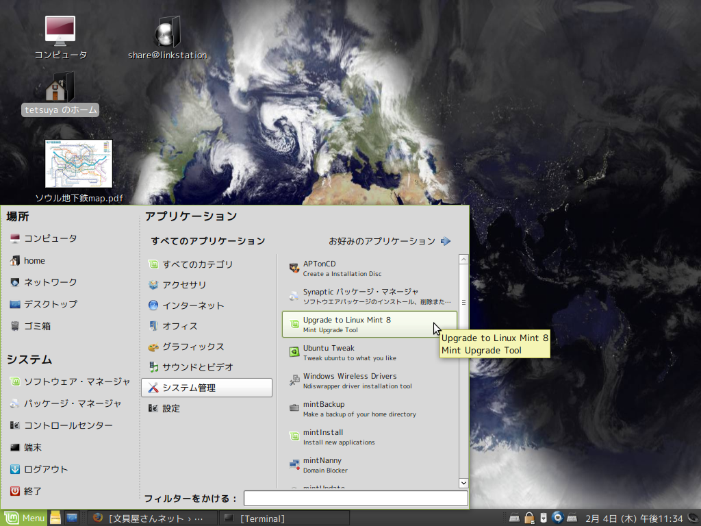
Task: Click the application list scrollbar thumb
Action: (x=463, y=302)
